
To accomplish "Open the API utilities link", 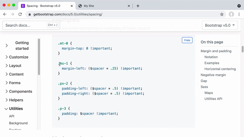I will coord(11,116).
